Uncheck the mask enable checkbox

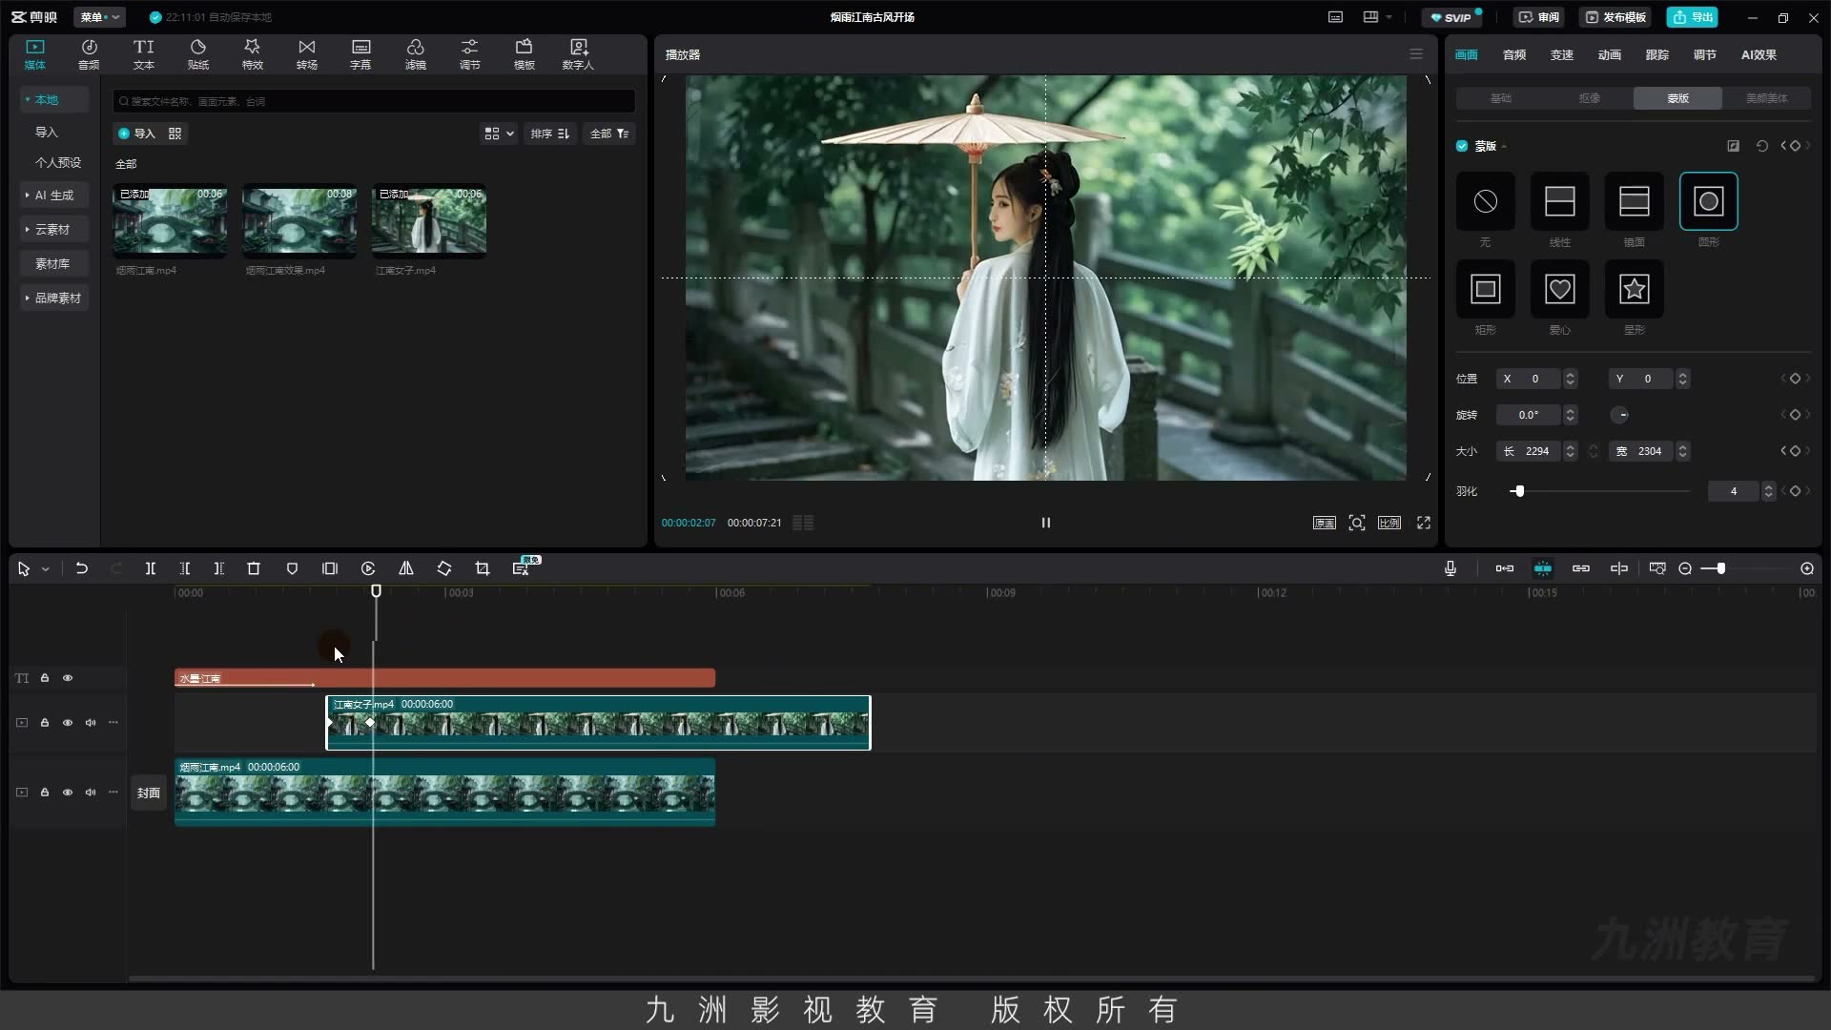point(1462,146)
